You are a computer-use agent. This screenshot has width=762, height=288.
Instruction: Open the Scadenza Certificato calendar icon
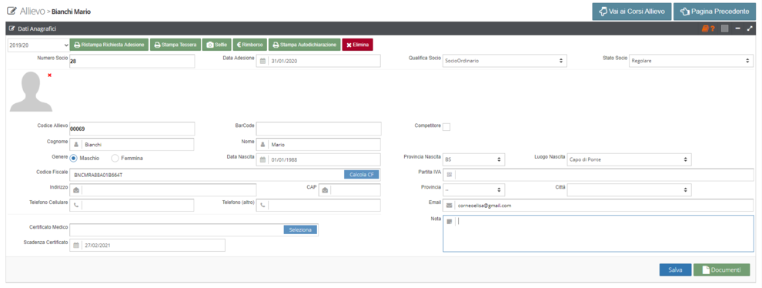[x=76, y=246]
